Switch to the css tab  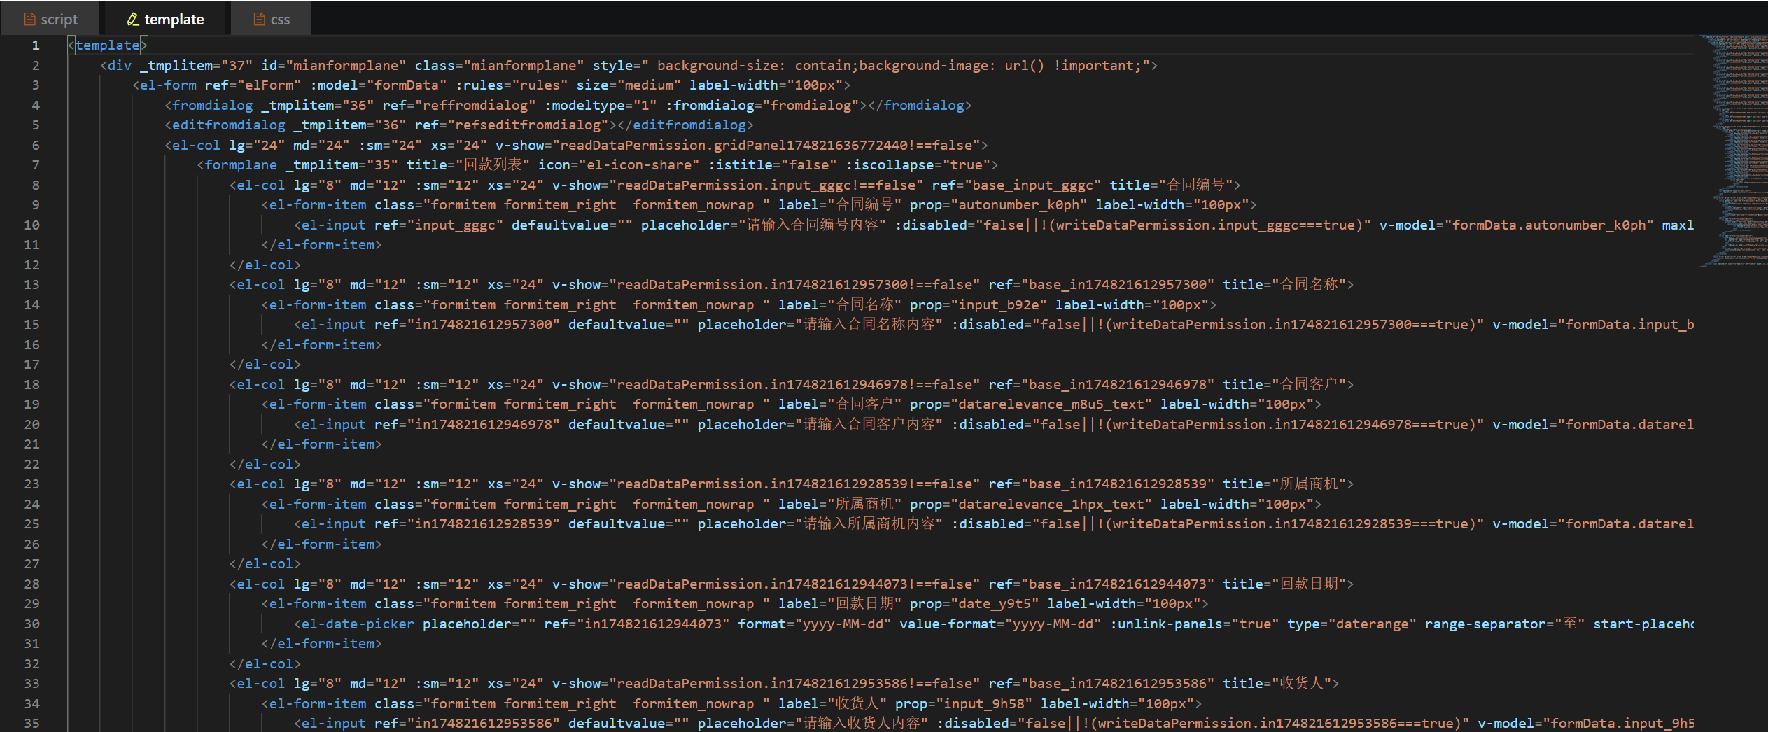click(x=280, y=20)
